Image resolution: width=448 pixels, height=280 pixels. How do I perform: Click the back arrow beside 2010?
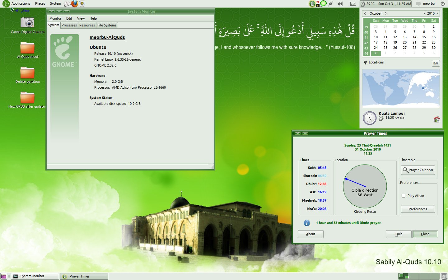[x=424, y=13]
